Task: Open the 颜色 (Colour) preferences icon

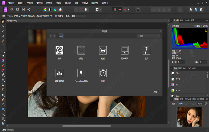Action: click(x=81, y=50)
